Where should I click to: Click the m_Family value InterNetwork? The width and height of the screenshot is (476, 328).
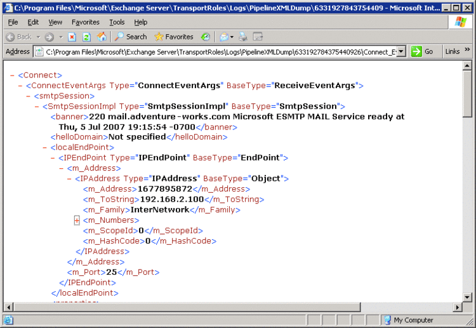[x=160, y=210]
